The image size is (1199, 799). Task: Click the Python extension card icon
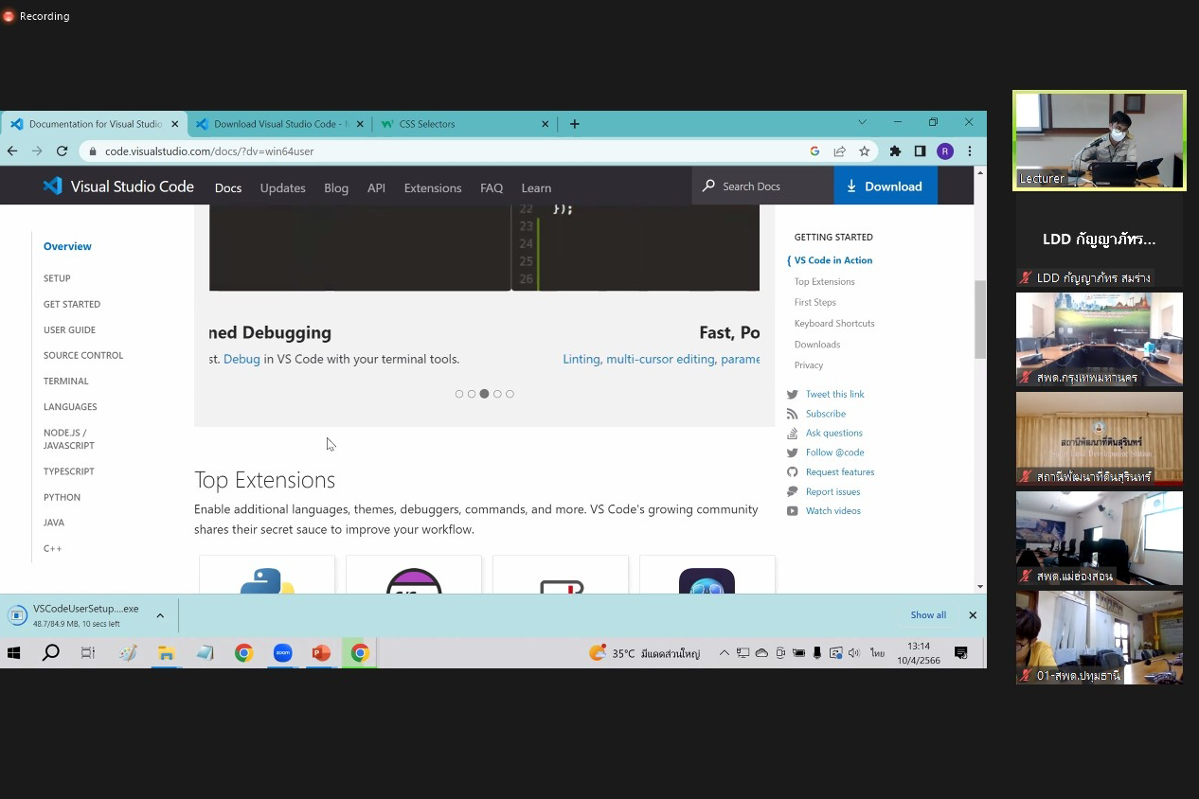(267, 580)
